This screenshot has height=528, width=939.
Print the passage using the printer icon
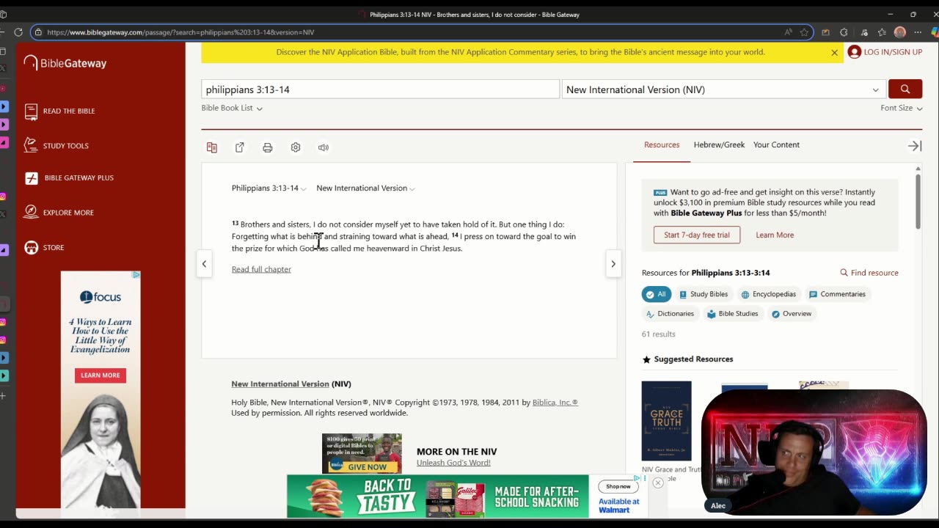[x=268, y=147]
